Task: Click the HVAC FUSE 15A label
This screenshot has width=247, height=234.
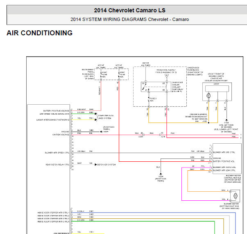Action: pyautogui.click(x=104, y=75)
